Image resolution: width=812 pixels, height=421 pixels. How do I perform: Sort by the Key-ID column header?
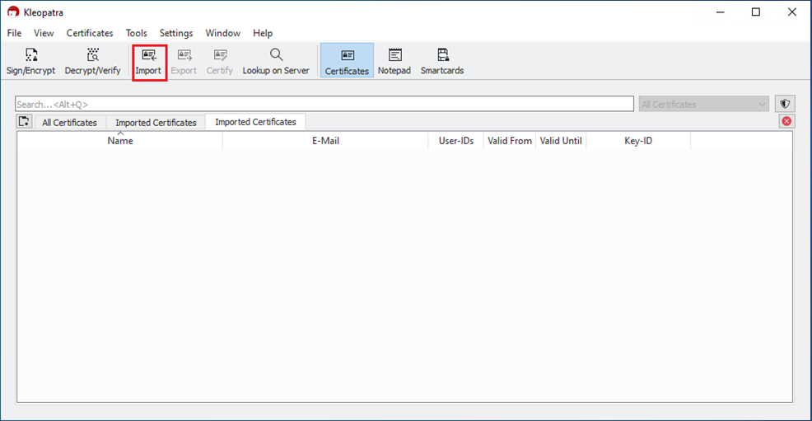638,141
